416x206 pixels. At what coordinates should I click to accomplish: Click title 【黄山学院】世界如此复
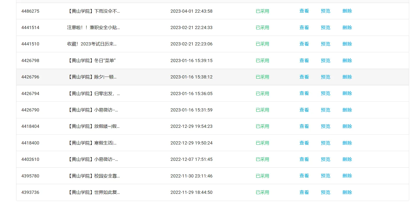pyautogui.click(x=94, y=192)
